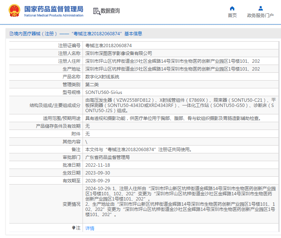Viewport: 281px width, 238px height.
Task: Select product name 数字化X射线系统
Action: [102, 77]
